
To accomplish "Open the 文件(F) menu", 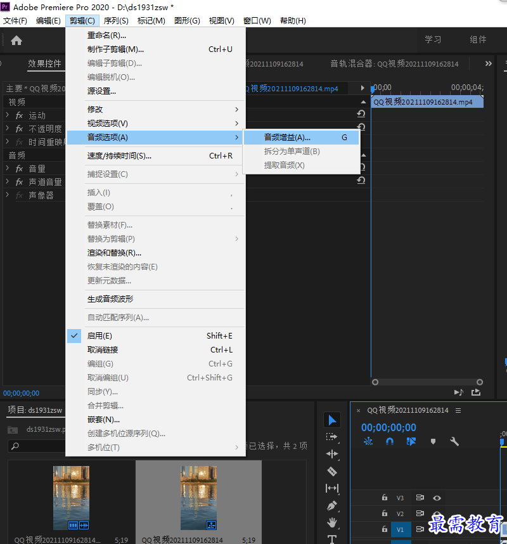I will tap(15, 21).
